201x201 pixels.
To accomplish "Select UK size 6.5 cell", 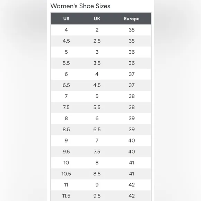I will (x=97, y=130).
